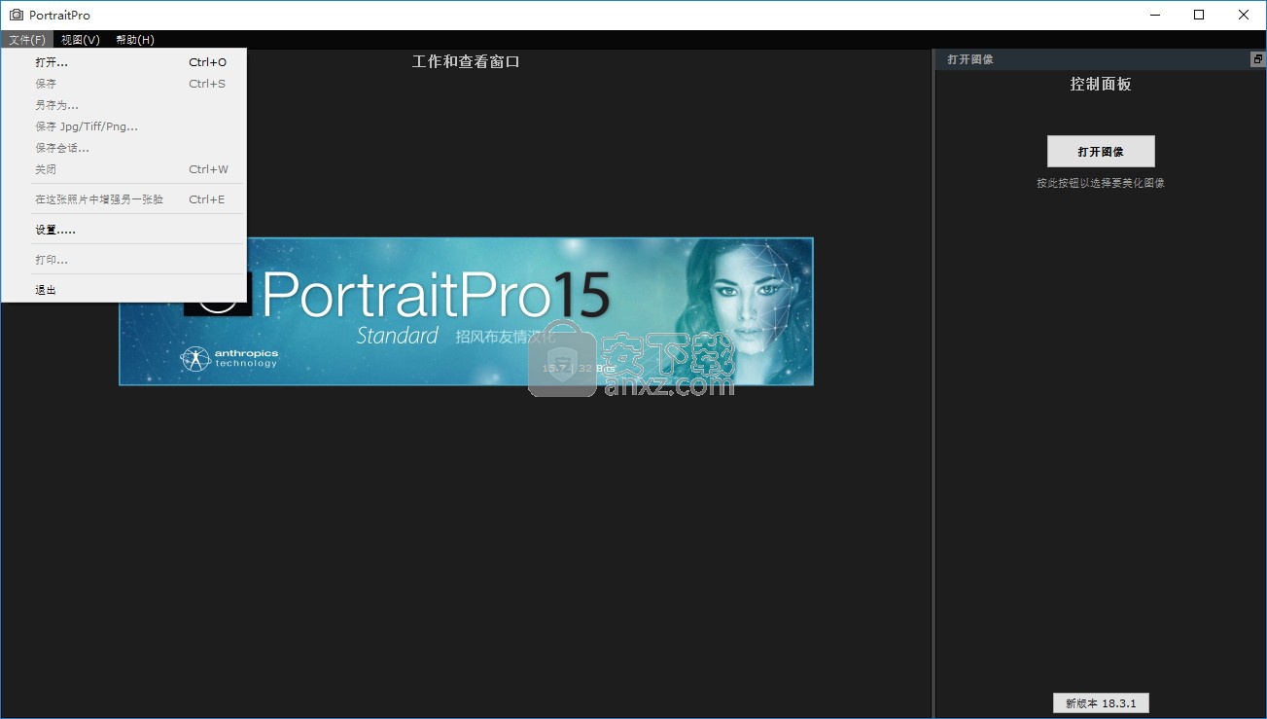Choose 打开... from the File menu

pyautogui.click(x=123, y=62)
